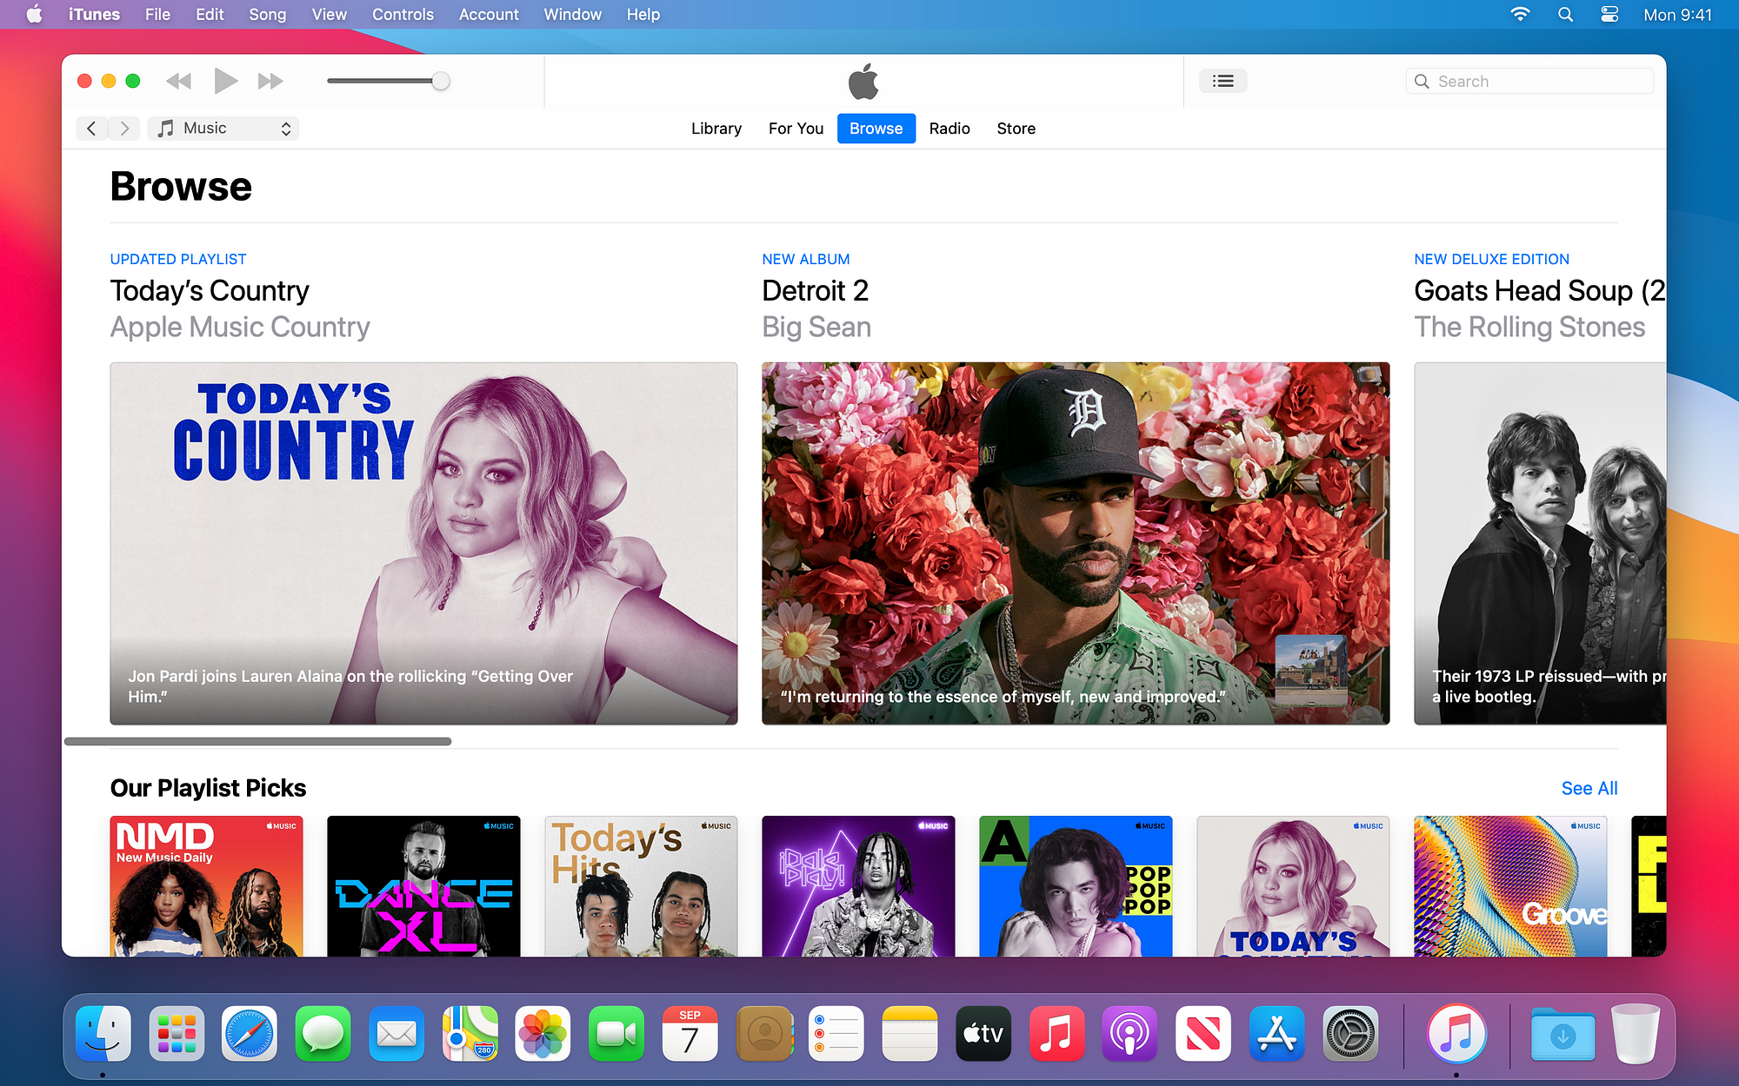Open the For You tab
Image resolution: width=1739 pixels, height=1086 pixels.
click(x=796, y=128)
